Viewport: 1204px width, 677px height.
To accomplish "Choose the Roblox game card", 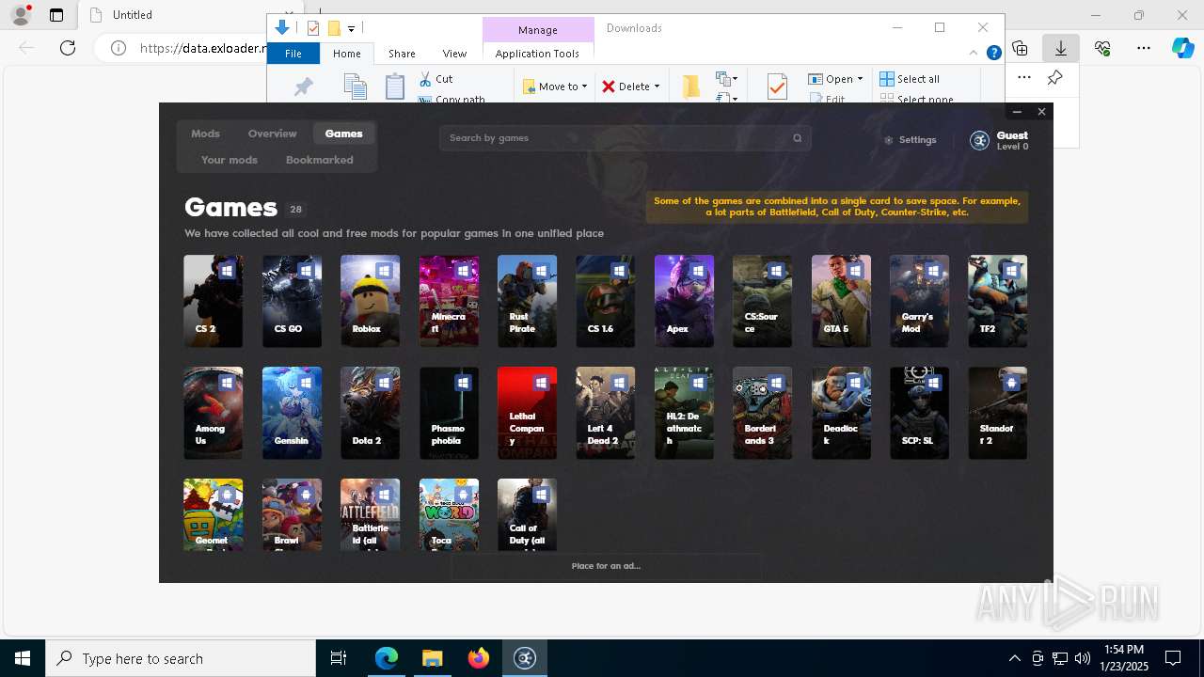I will (x=371, y=301).
